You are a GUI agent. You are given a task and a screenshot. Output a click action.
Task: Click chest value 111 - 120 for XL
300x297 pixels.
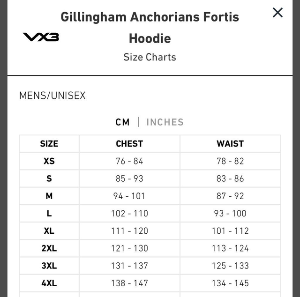click(x=129, y=230)
